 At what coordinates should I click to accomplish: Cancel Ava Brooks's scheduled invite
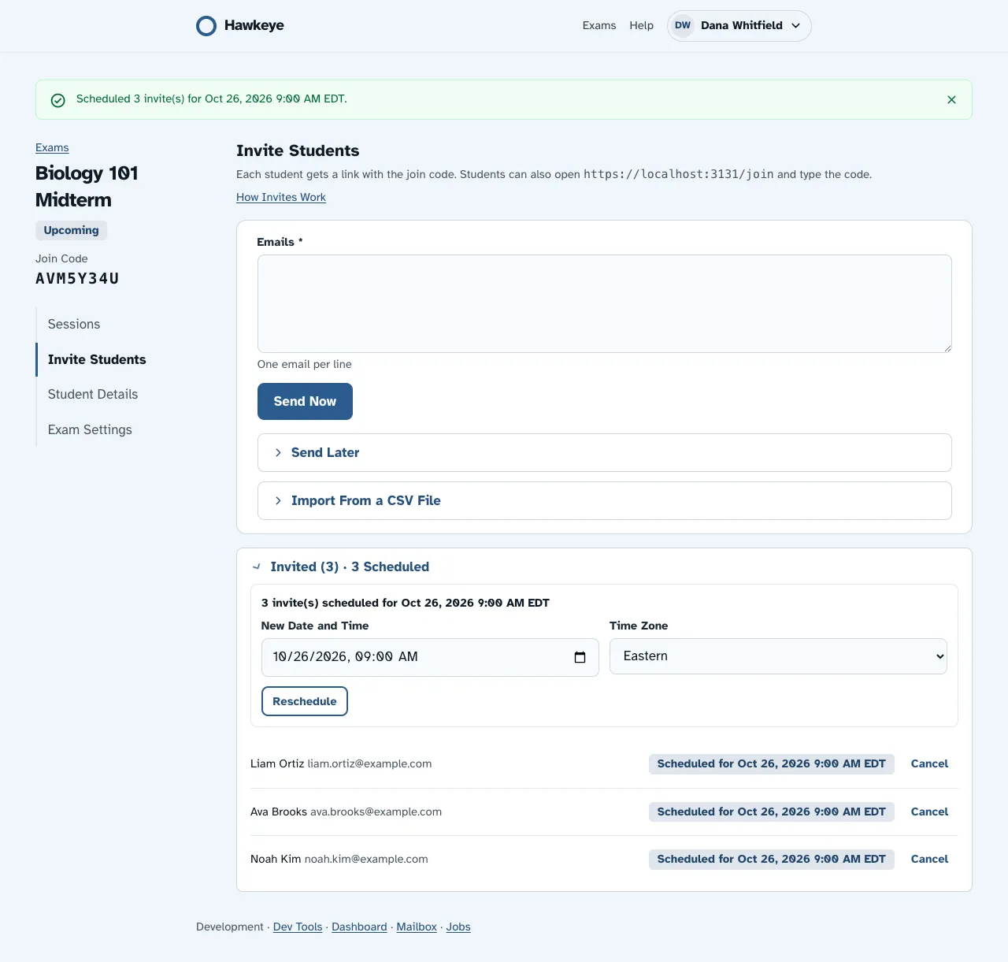click(x=929, y=812)
